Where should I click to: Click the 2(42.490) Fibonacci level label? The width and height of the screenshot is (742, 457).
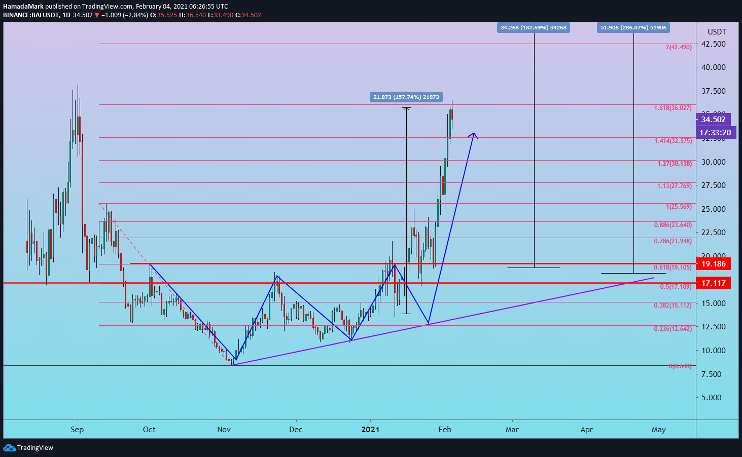(679, 47)
